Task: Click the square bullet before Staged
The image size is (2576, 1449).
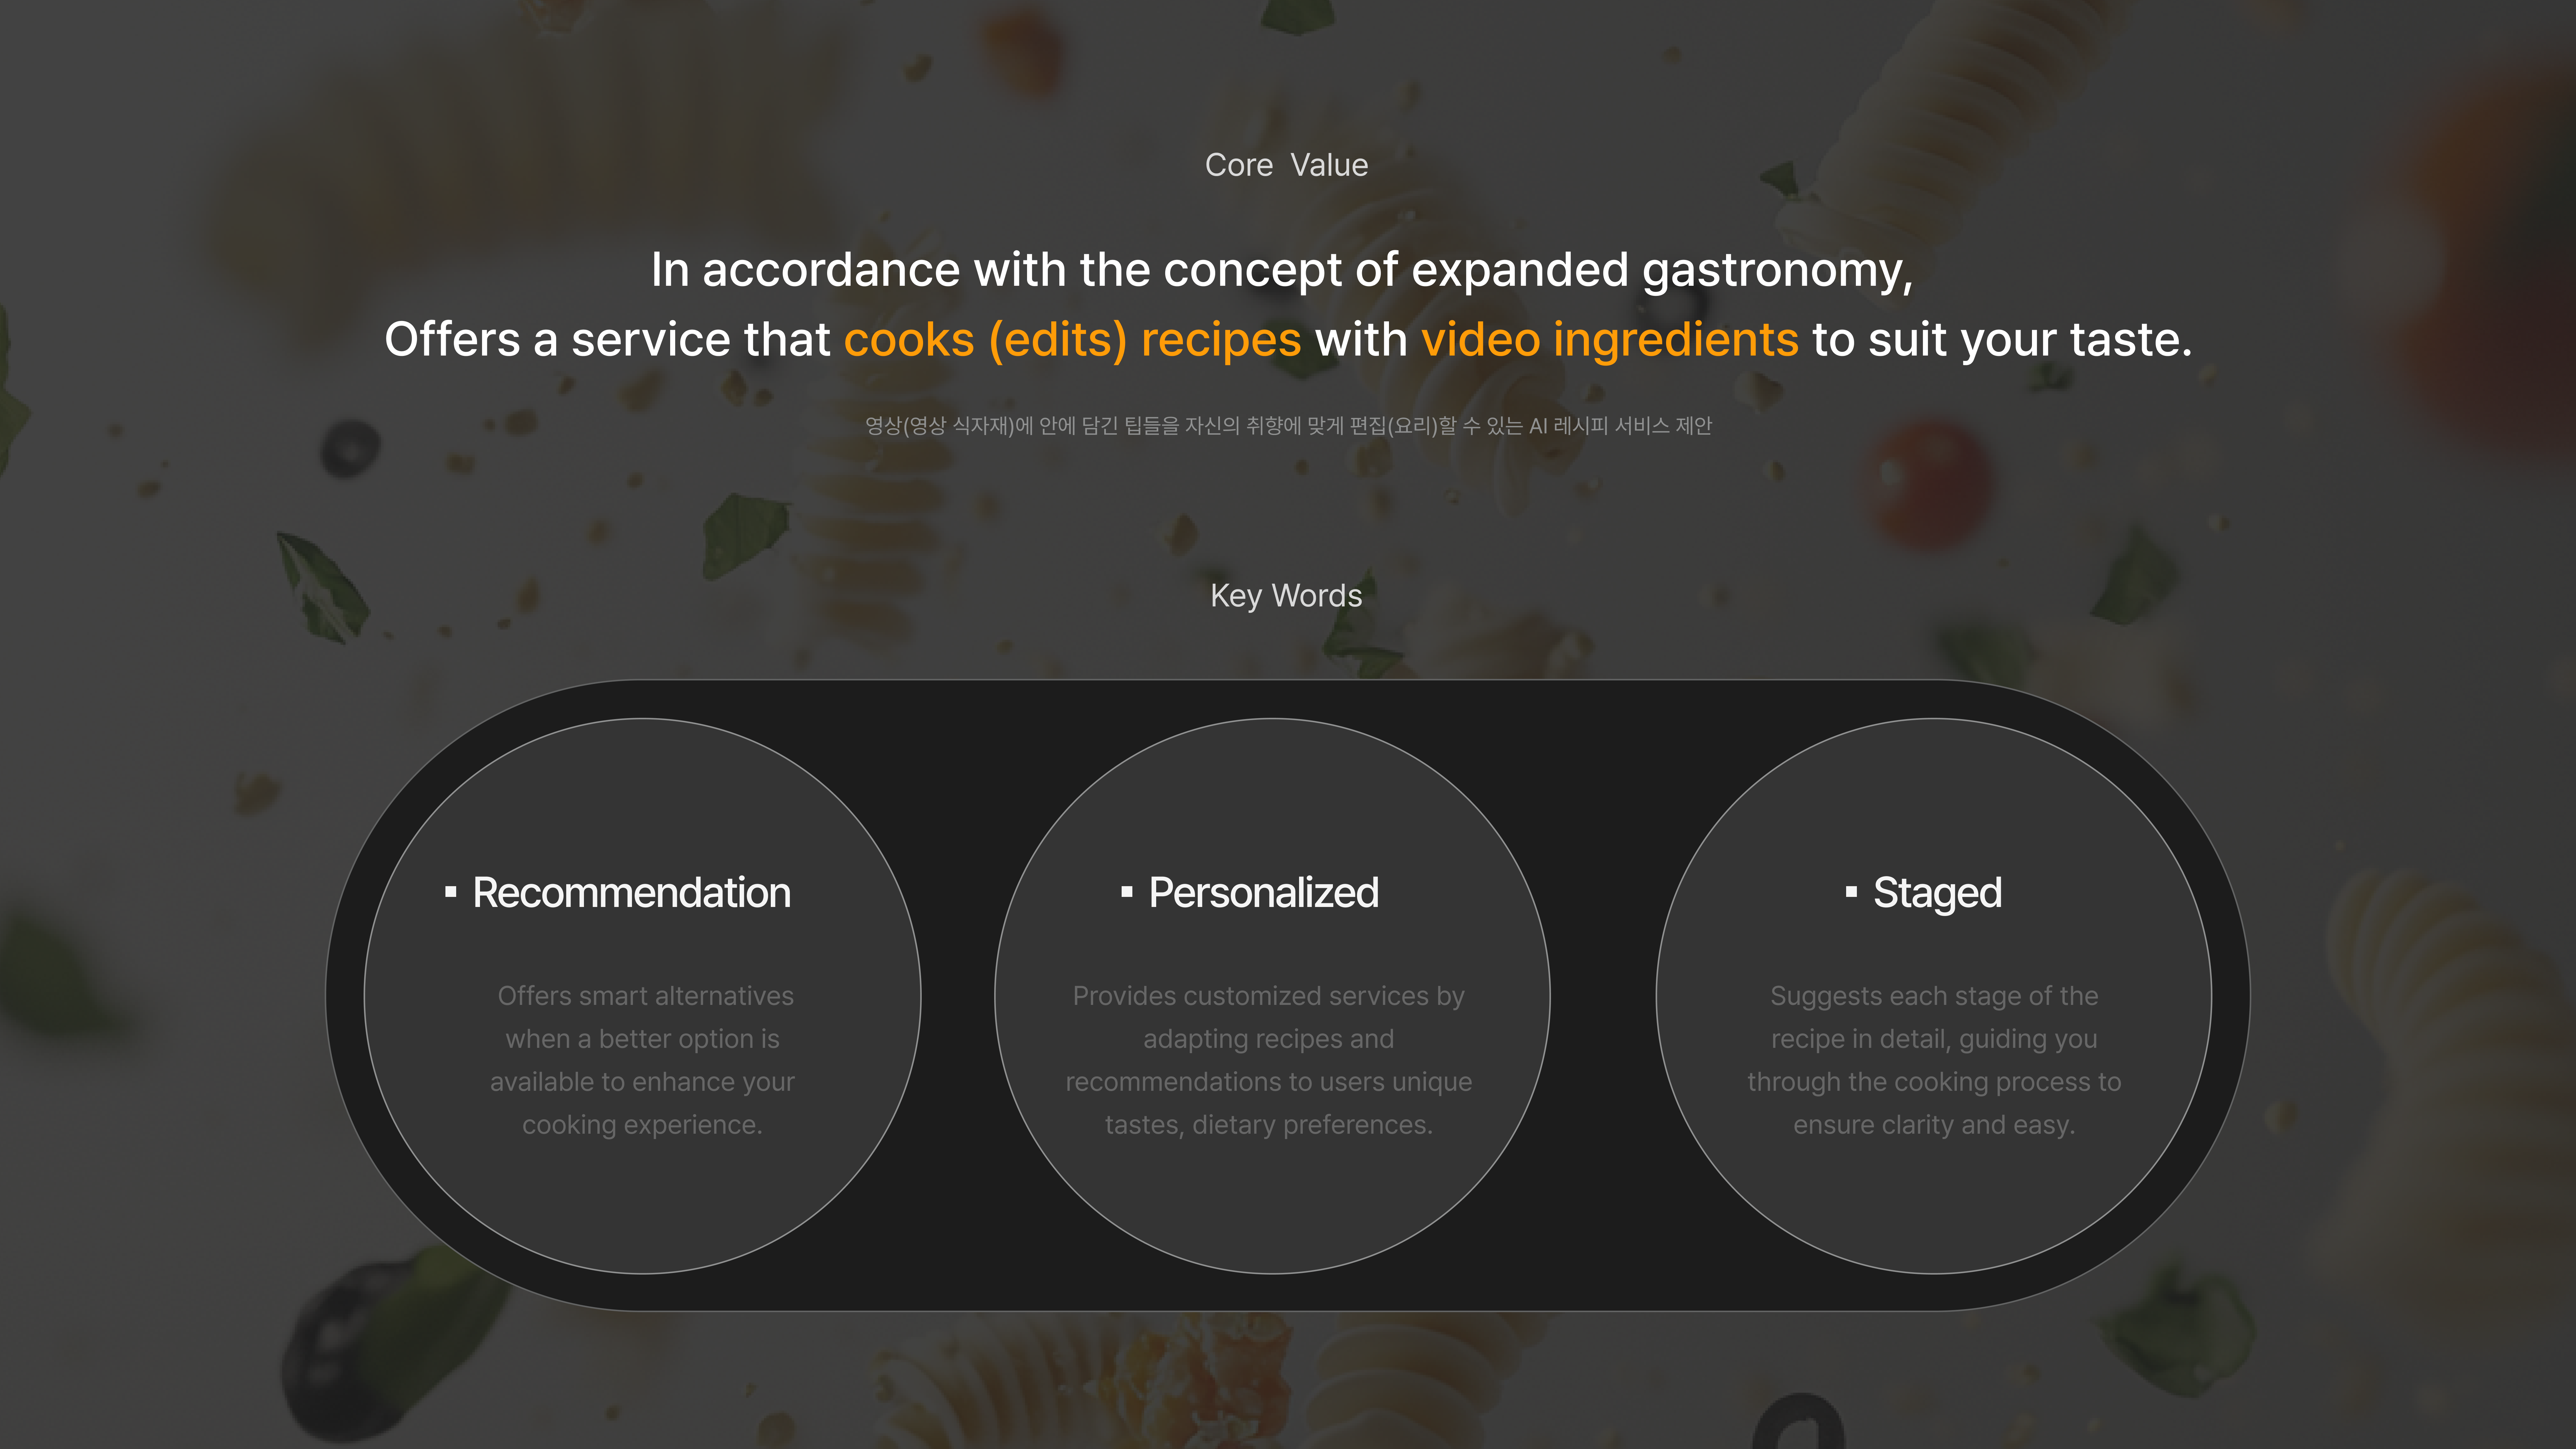Action: click(x=1851, y=892)
